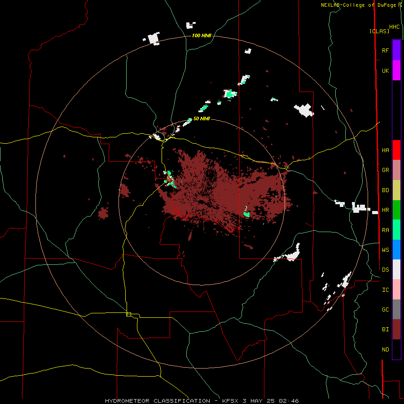Click the "NEXLAB-College of DuPage" credit text
404x404 pixels.
pyautogui.click(x=358, y=5)
